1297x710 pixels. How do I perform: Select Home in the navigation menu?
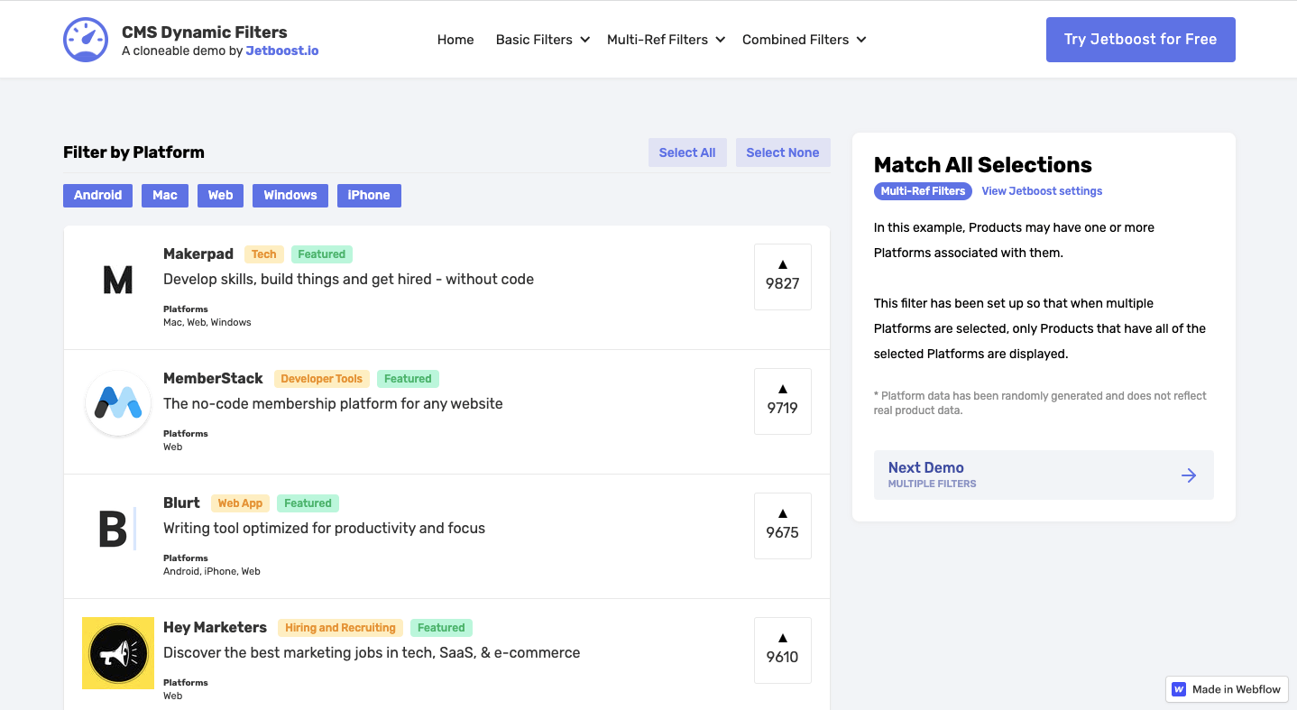pyautogui.click(x=455, y=40)
